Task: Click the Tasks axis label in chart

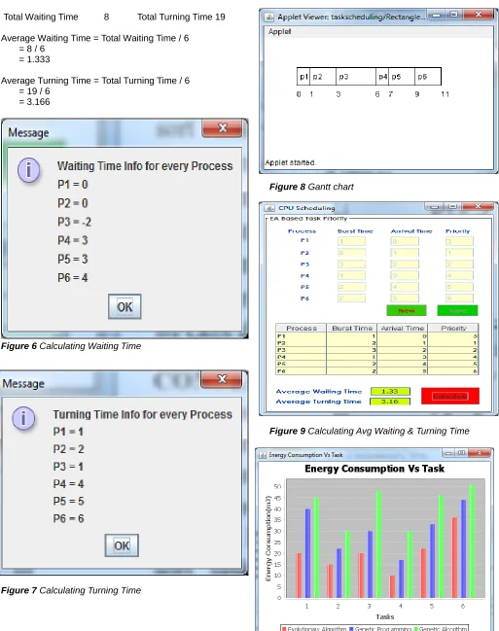Action: tap(384, 616)
